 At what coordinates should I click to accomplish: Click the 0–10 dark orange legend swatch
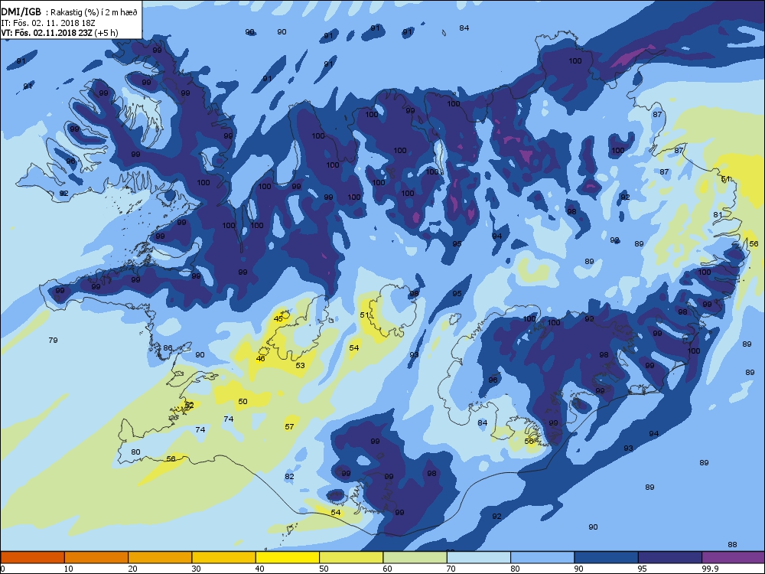(32, 557)
